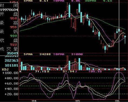
Task: Click the volume chart 10PMA label
Action: [x=59, y=54]
